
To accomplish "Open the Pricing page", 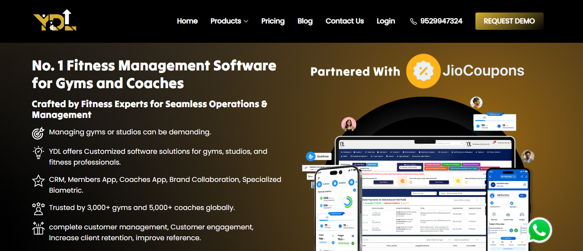I will pos(273,21).
